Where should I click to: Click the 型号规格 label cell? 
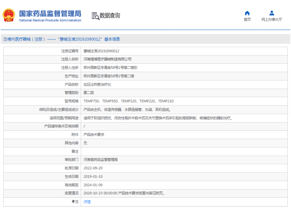click(x=42, y=101)
